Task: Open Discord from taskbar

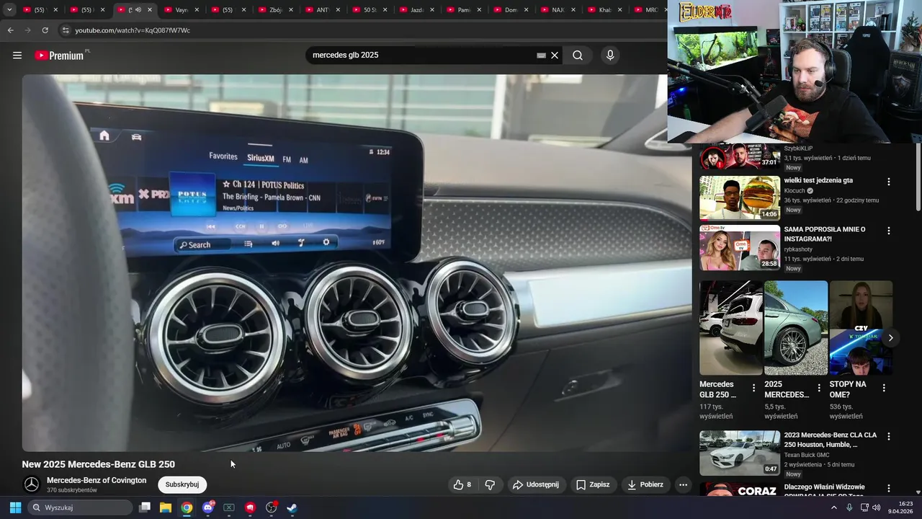Action: tap(208, 507)
